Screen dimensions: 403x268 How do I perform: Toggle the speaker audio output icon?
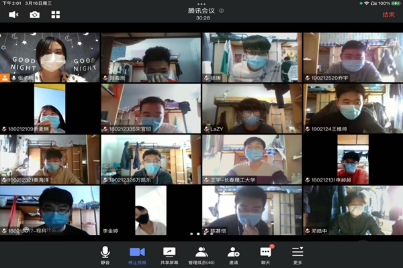(x=13, y=14)
